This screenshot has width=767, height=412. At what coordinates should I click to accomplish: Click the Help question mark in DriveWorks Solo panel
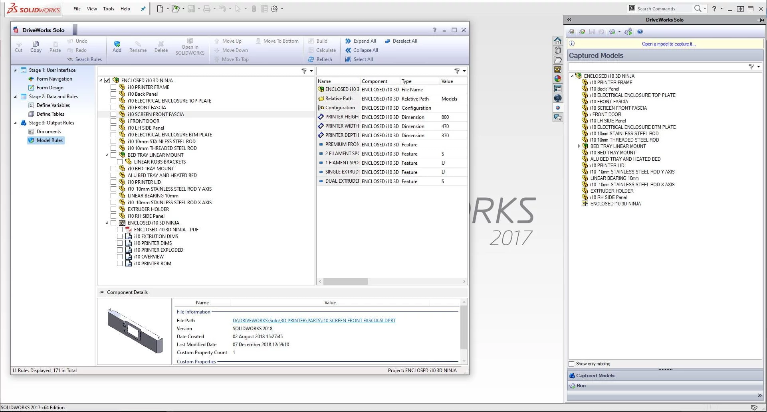[x=434, y=30]
